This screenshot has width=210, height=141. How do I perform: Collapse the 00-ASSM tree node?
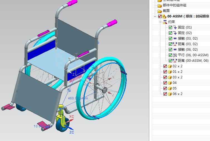tap(155, 17)
